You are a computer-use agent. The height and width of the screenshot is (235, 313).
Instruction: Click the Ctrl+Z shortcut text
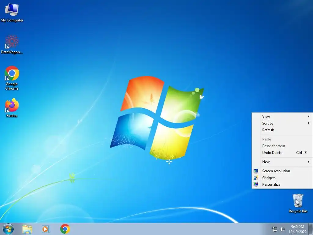pyautogui.click(x=301, y=153)
